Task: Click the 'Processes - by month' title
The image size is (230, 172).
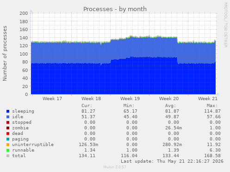Action: (115, 9)
